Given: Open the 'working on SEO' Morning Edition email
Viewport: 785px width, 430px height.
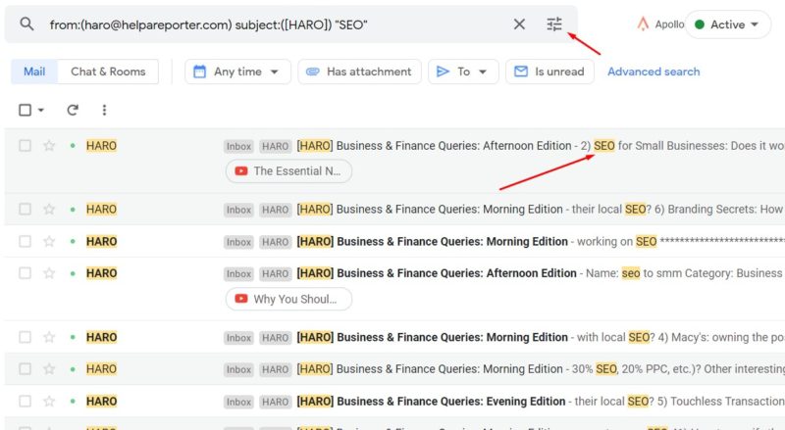Looking at the screenshot, I should 394,241.
